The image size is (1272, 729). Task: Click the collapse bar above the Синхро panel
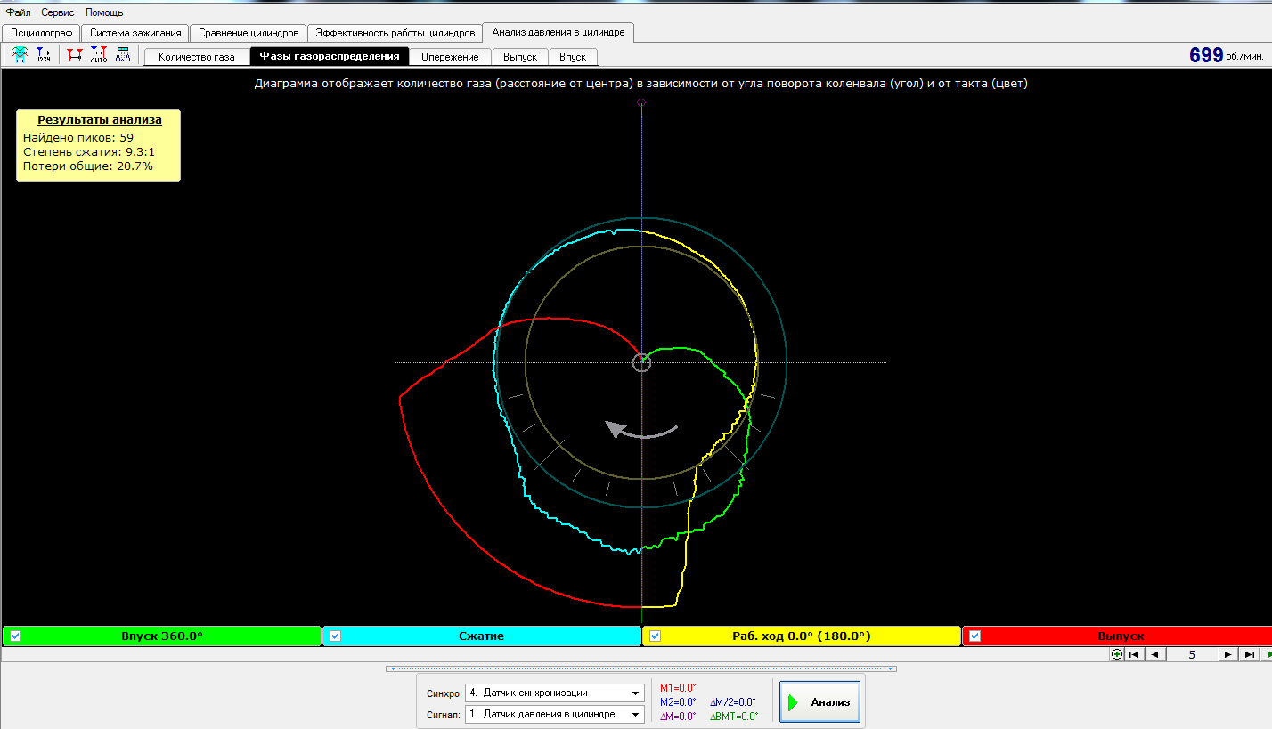(x=640, y=668)
